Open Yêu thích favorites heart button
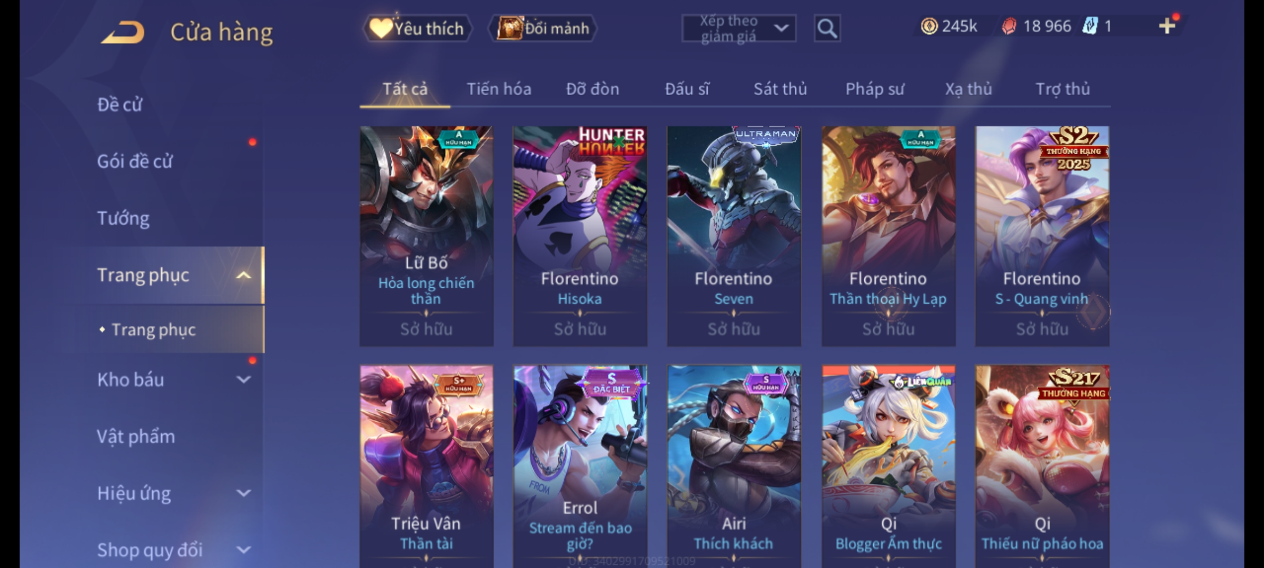This screenshot has height=568, width=1264. point(417,28)
